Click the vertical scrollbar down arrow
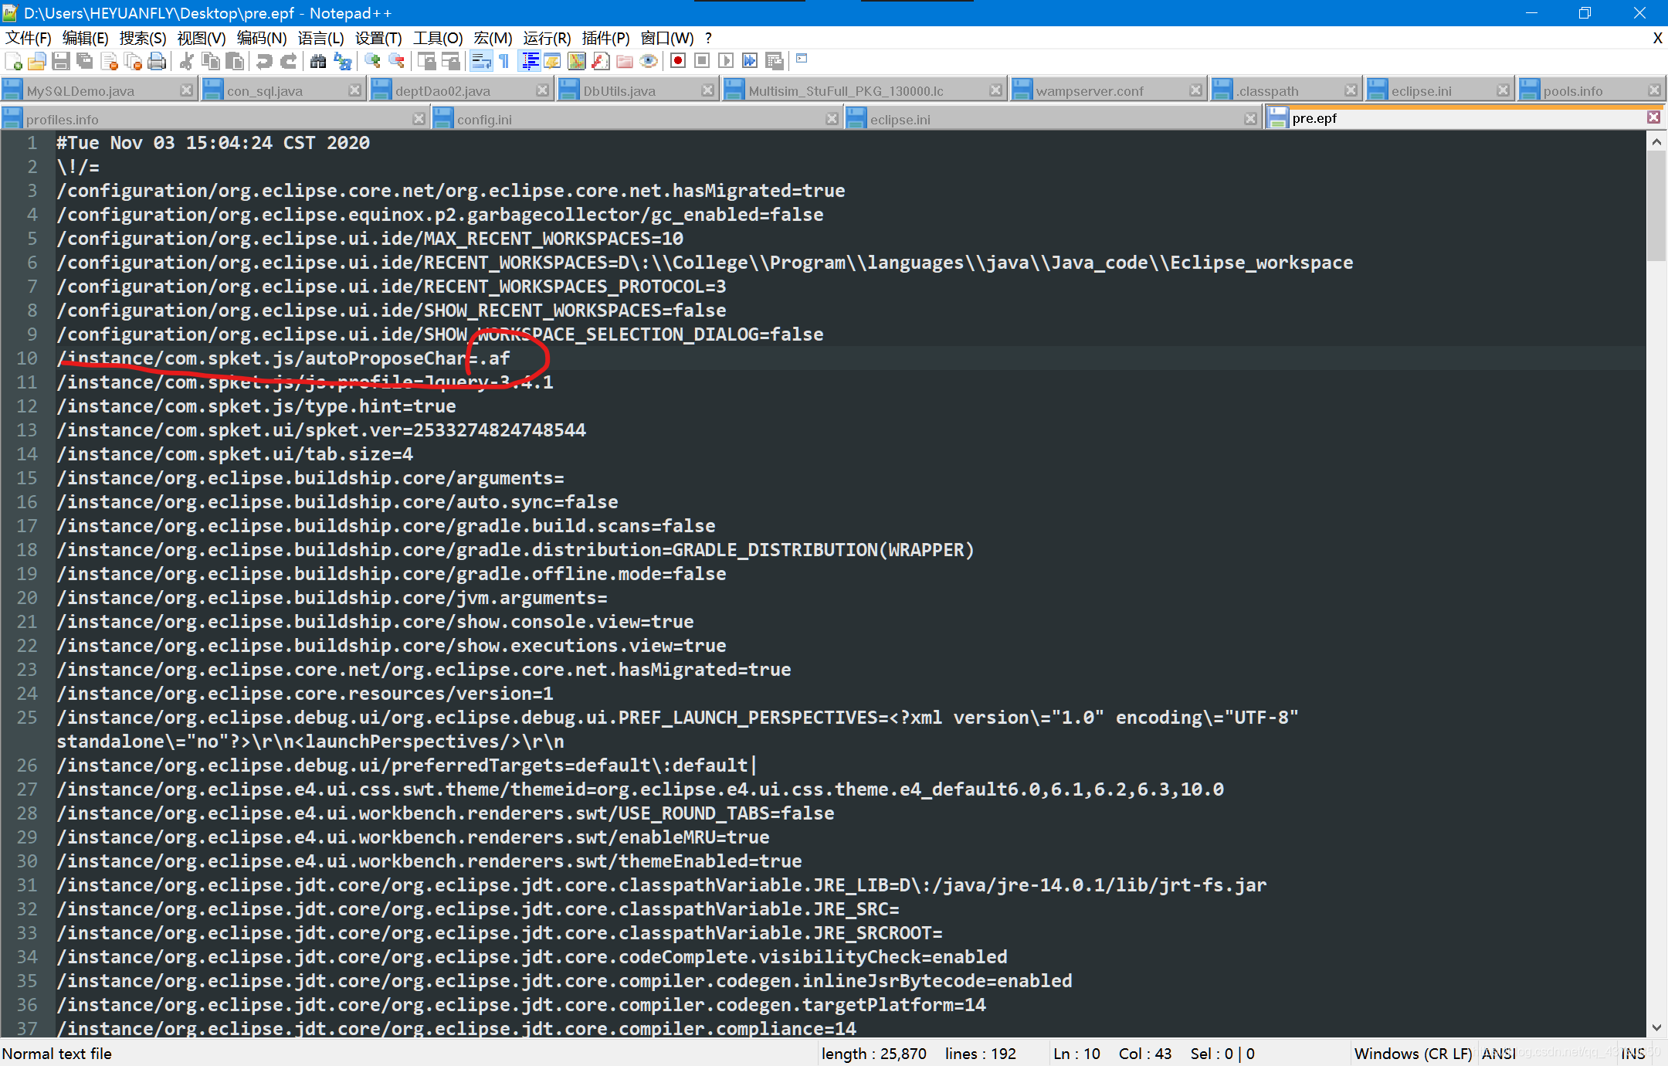This screenshot has width=1668, height=1066. 1656,1028
